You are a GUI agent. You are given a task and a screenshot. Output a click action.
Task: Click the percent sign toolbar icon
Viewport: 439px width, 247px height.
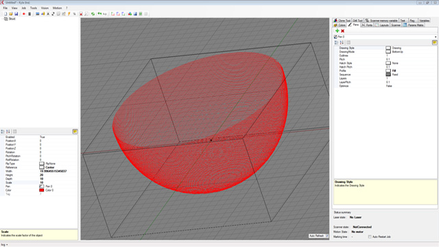pos(74,14)
